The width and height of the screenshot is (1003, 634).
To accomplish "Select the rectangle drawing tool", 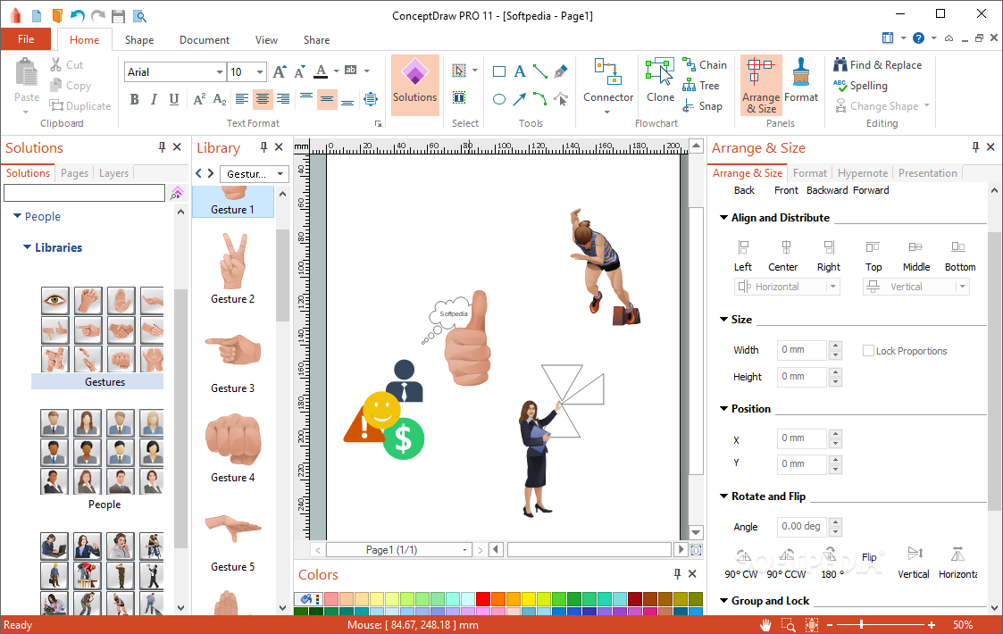I will [x=499, y=71].
